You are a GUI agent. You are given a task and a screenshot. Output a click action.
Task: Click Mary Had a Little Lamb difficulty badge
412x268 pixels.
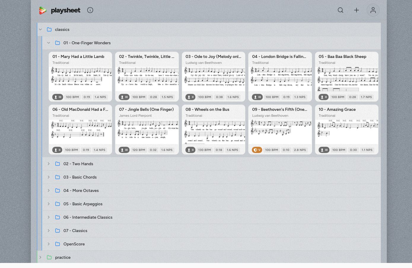coord(58,97)
